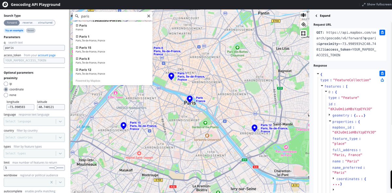
Task: Click the Try an example button
Action: point(14,30)
